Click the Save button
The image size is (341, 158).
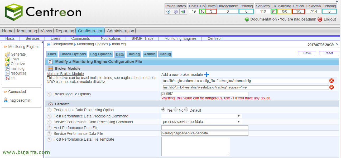tap(307, 53)
